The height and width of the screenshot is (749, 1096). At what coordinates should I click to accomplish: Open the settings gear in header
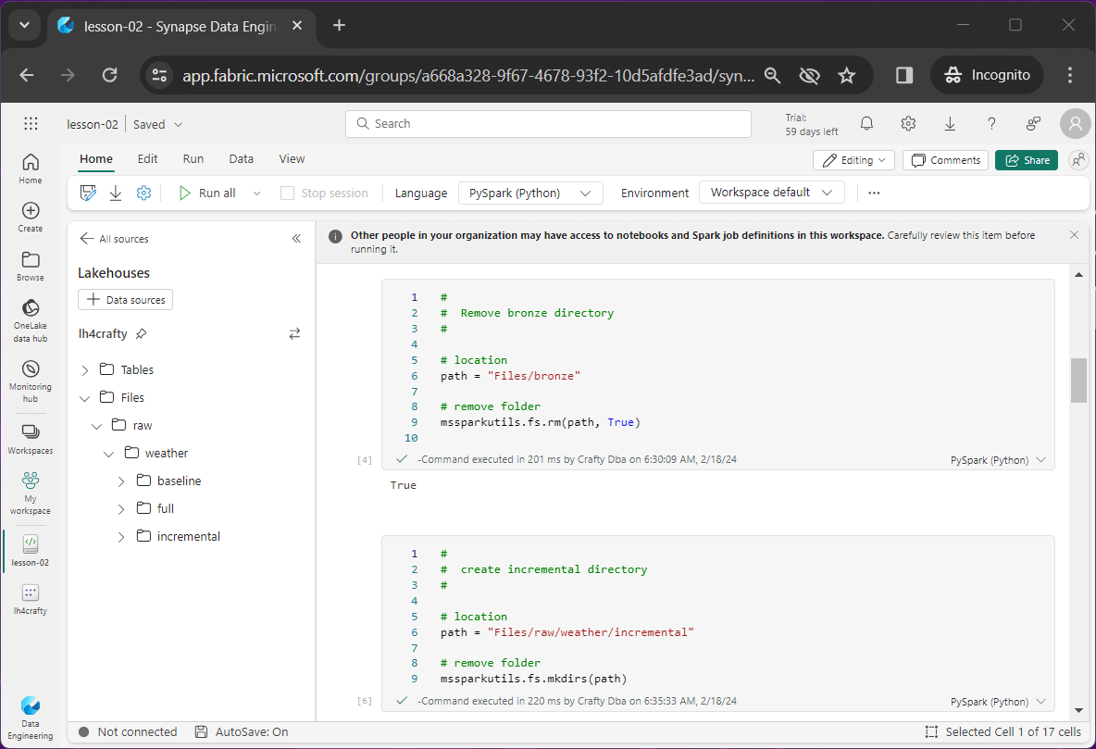908,124
